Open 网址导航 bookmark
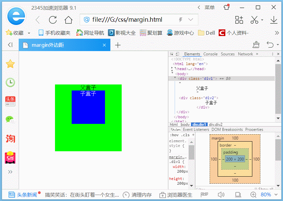This screenshot has height=201, width=283. 90,33
